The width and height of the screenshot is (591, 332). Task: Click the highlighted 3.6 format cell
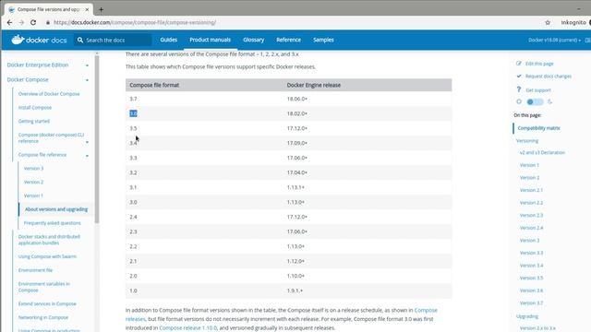click(x=133, y=113)
